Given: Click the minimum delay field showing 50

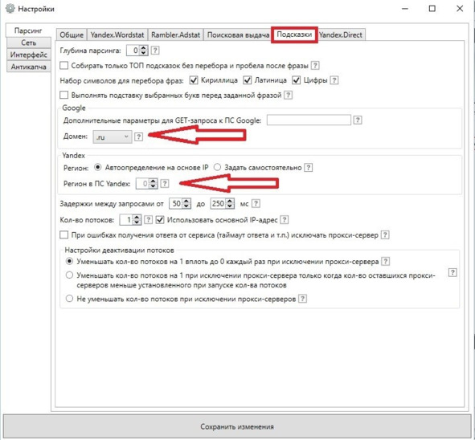Looking at the screenshot, I should pos(176,203).
